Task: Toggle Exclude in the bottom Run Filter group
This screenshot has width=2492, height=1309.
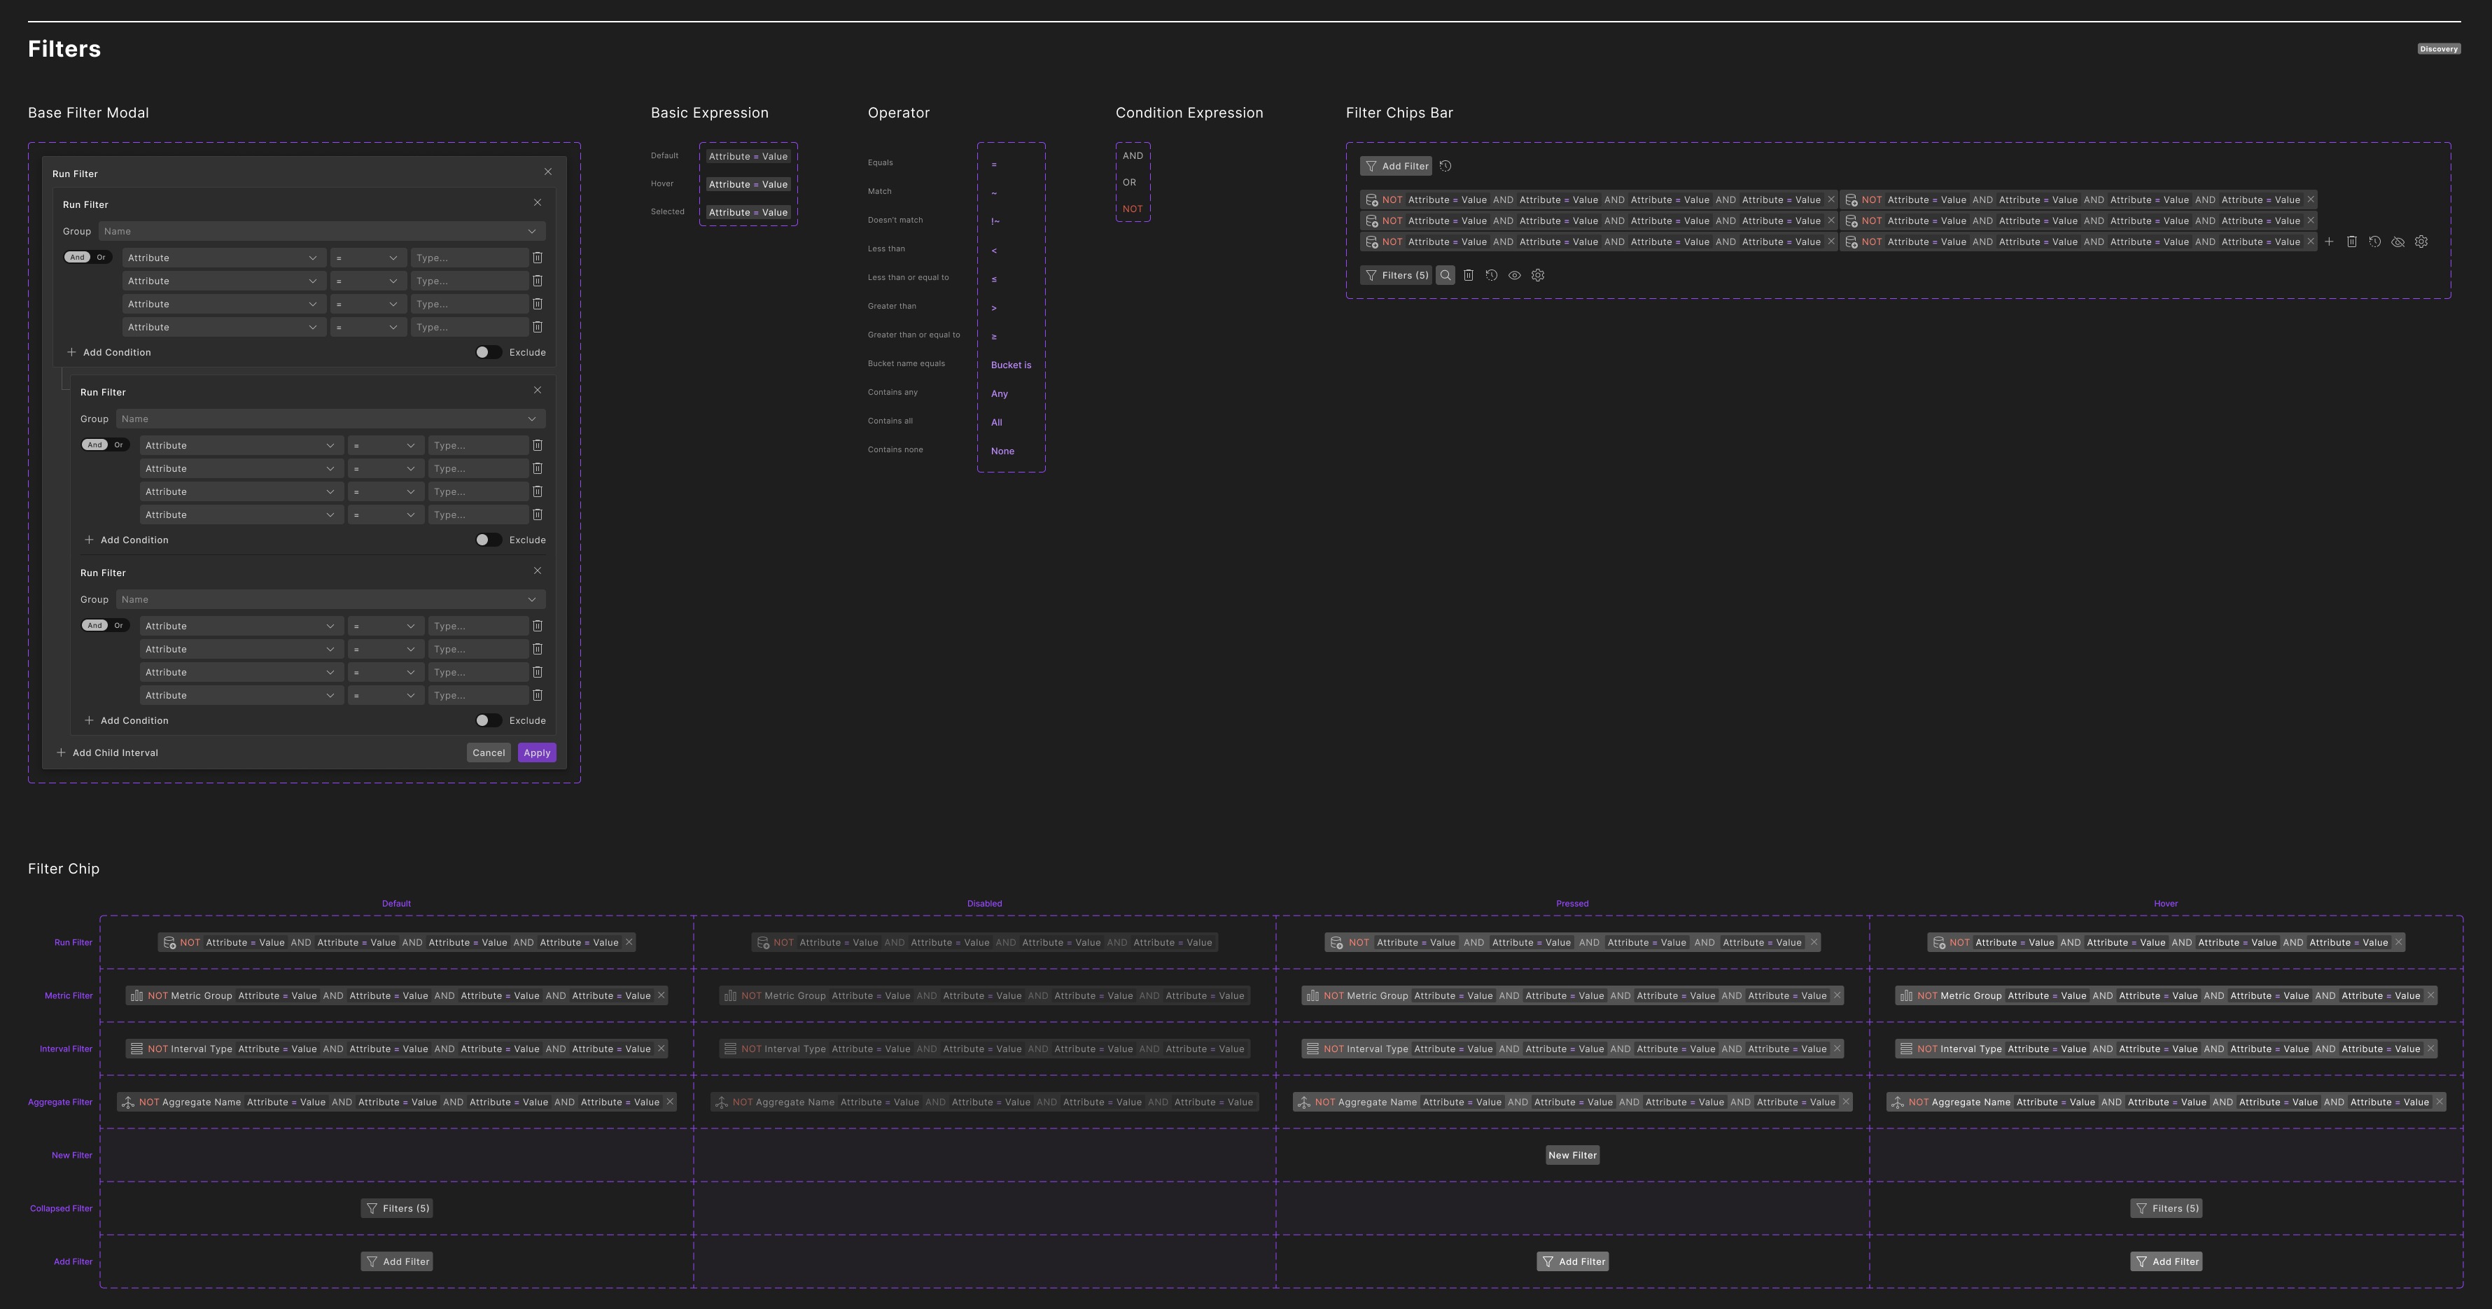Action: (488, 720)
